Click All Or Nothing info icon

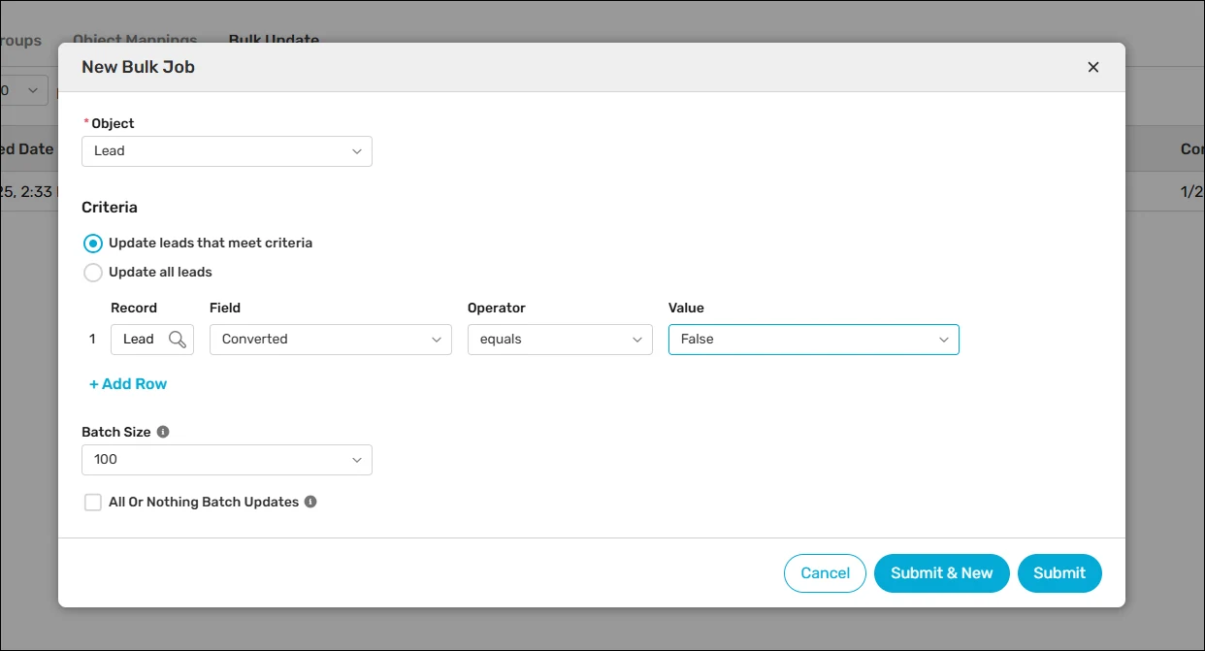click(310, 502)
